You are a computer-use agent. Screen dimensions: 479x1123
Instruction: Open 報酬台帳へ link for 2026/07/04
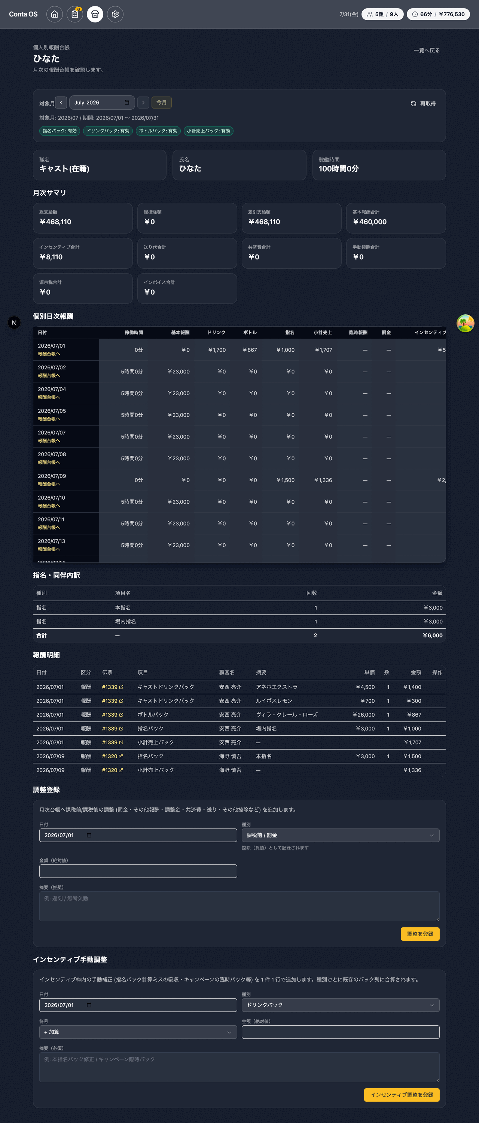point(49,397)
